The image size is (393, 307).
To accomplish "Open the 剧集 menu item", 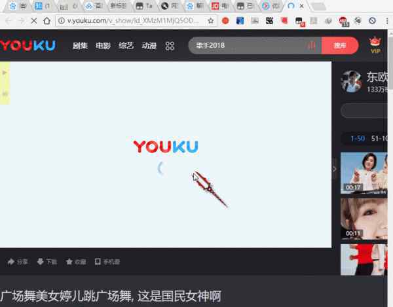I will (80, 46).
